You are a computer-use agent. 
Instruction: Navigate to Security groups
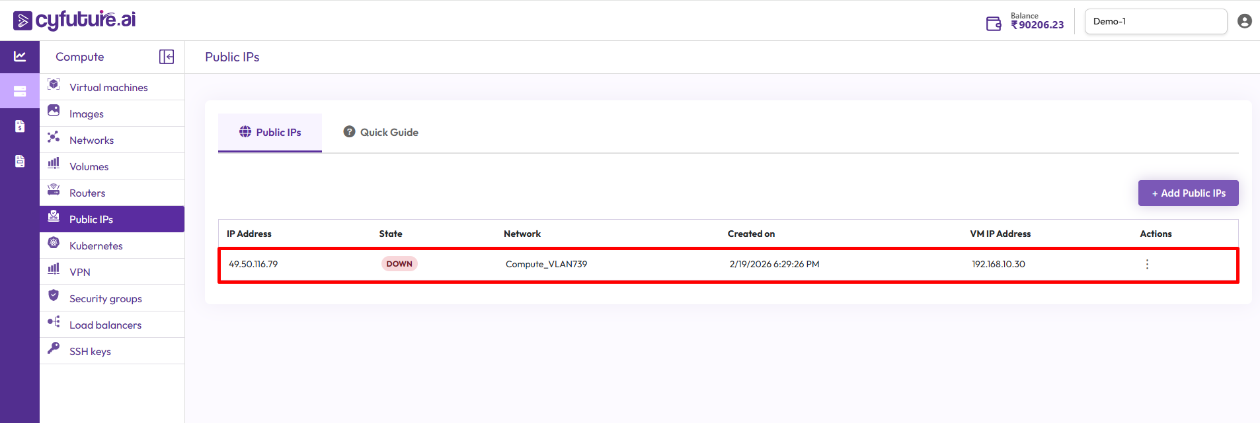point(105,298)
